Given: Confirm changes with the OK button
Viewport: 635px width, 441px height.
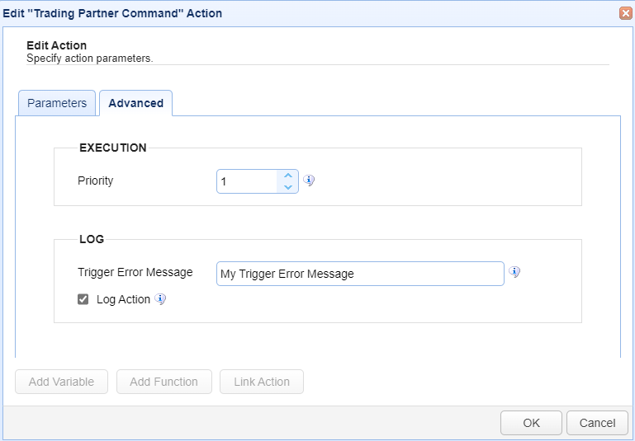Looking at the screenshot, I should pos(531,423).
